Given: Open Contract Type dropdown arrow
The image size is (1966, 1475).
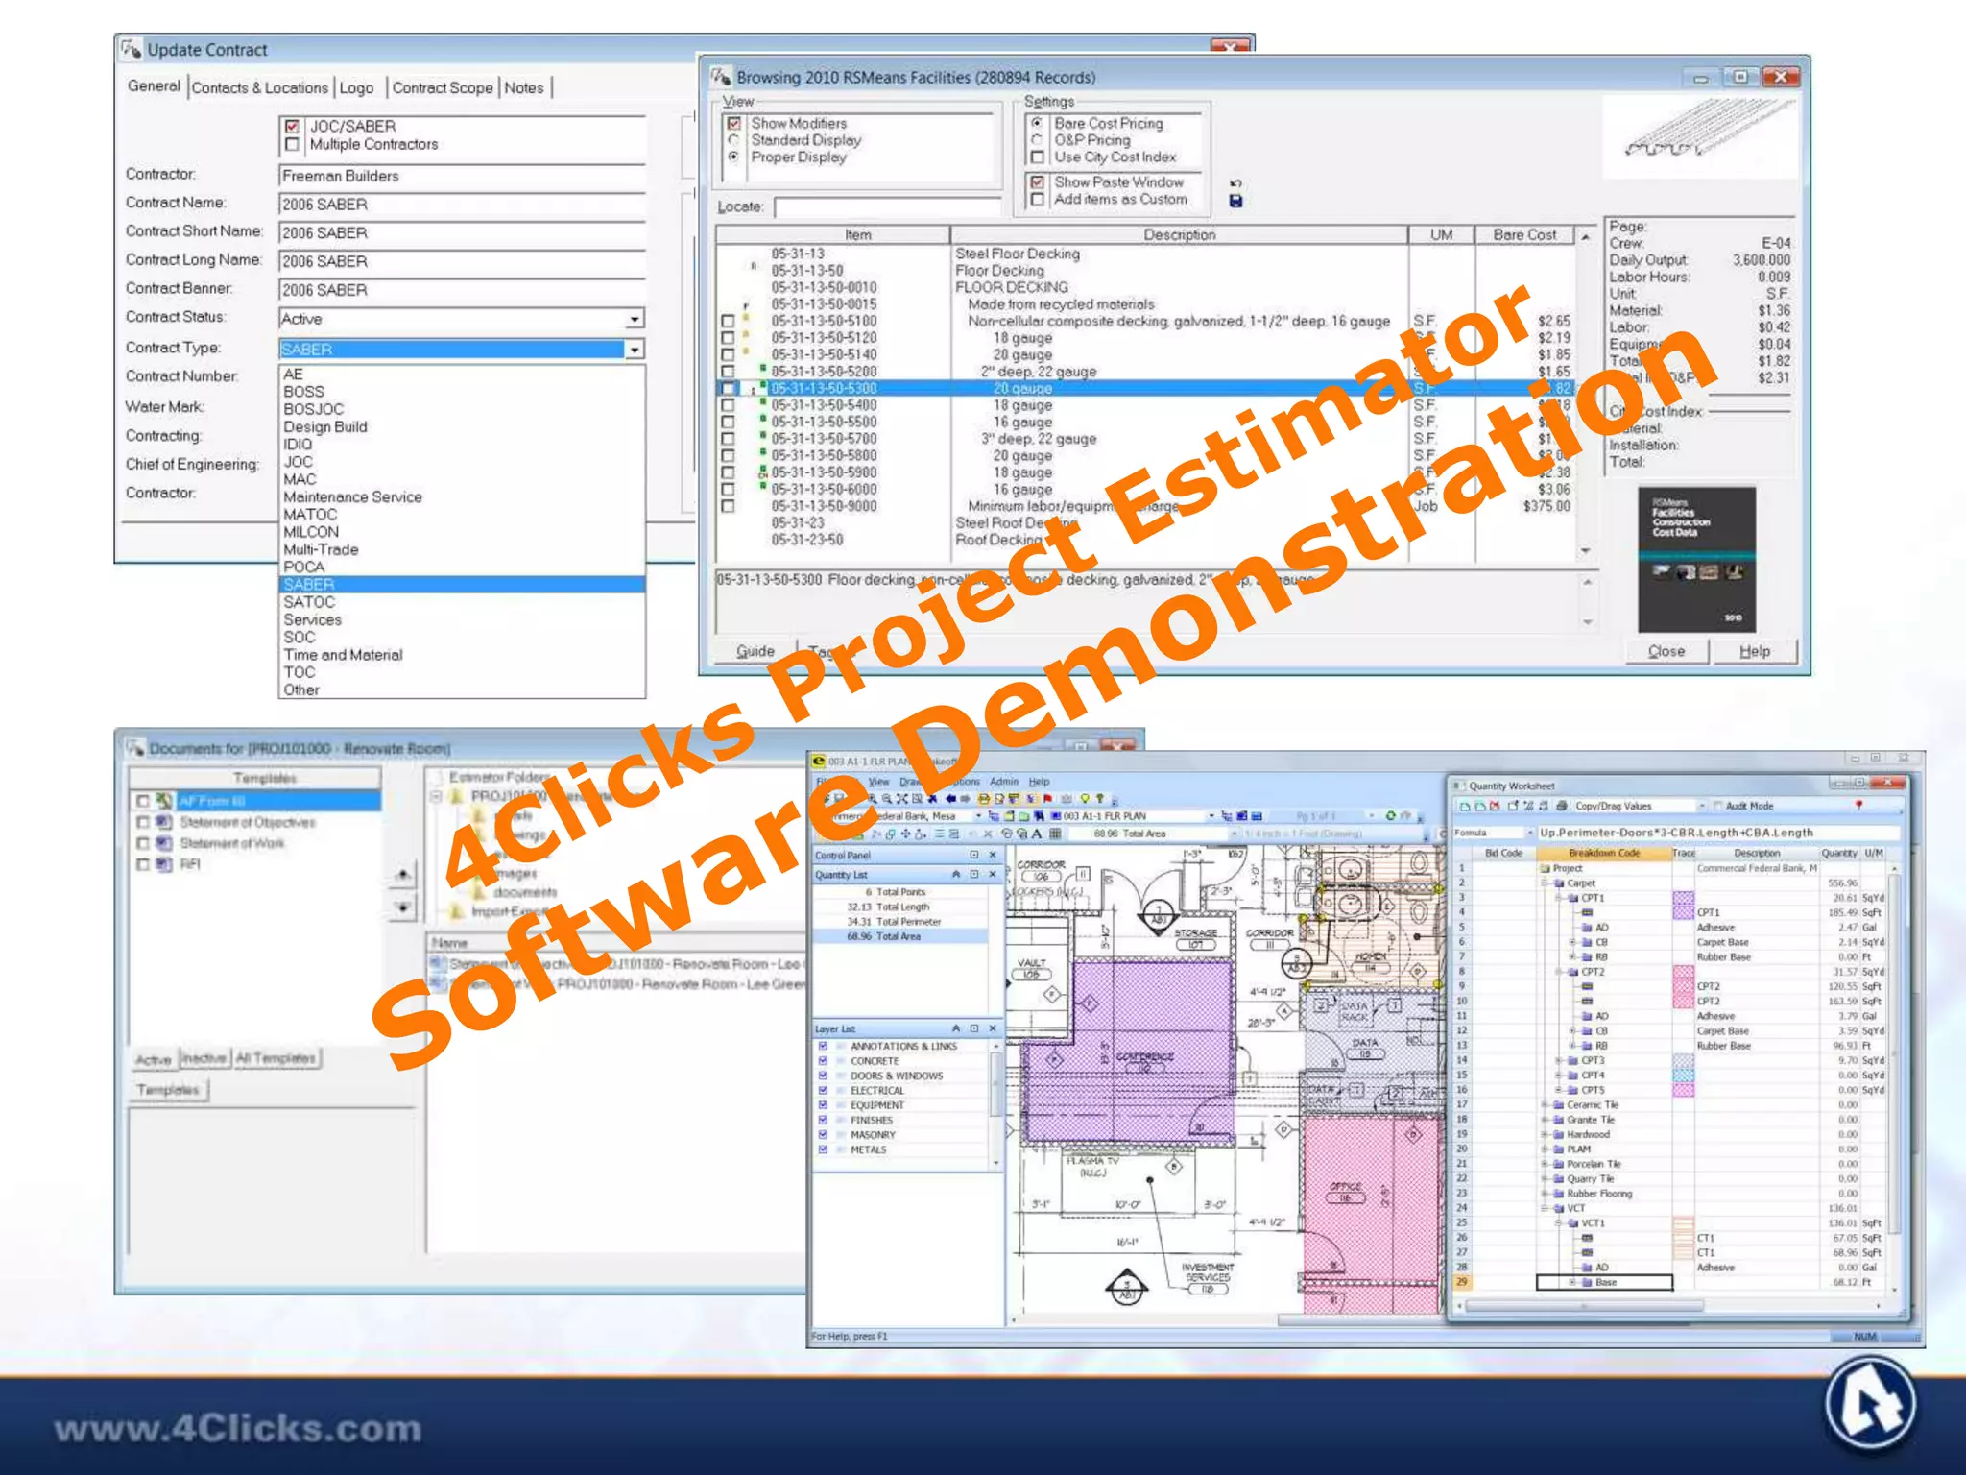Looking at the screenshot, I should 635,350.
